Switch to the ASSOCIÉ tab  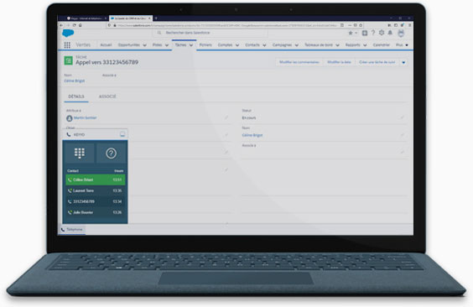107,96
